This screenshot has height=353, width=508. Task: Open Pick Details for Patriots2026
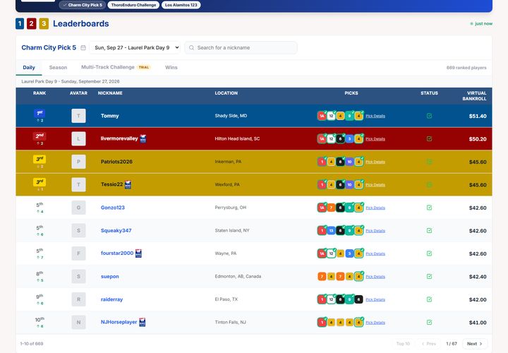click(375, 162)
